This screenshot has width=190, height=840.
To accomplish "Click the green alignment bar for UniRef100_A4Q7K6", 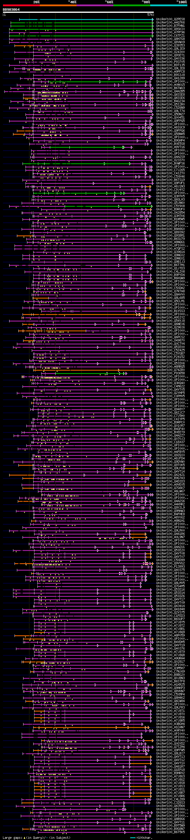I will [x=82, y=23].
